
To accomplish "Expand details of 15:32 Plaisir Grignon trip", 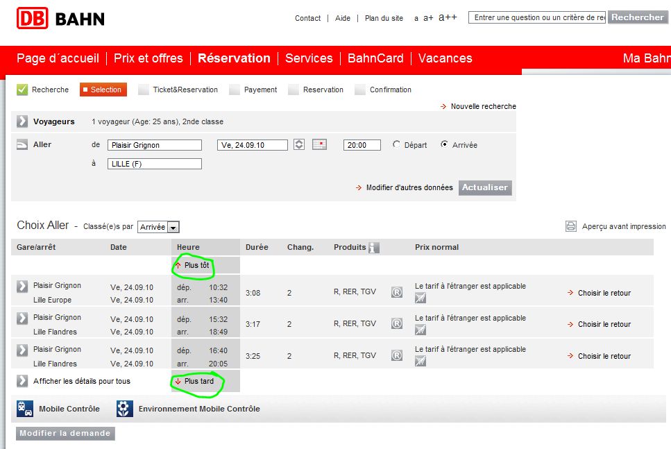I will [22, 318].
